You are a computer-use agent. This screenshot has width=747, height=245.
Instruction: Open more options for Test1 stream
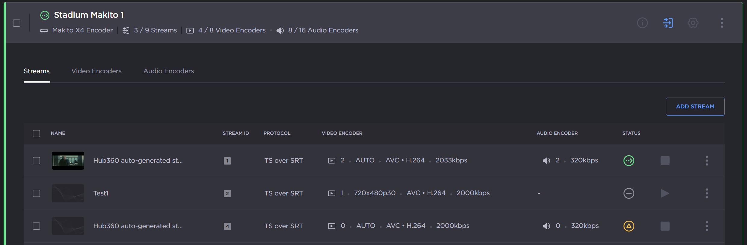point(707,193)
